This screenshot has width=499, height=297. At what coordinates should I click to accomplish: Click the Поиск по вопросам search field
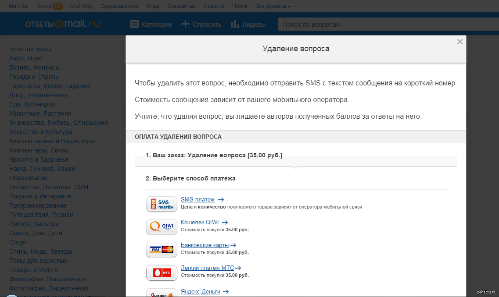(x=386, y=25)
